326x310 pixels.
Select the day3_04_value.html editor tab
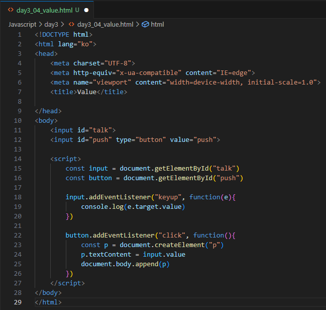coord(47,10)
